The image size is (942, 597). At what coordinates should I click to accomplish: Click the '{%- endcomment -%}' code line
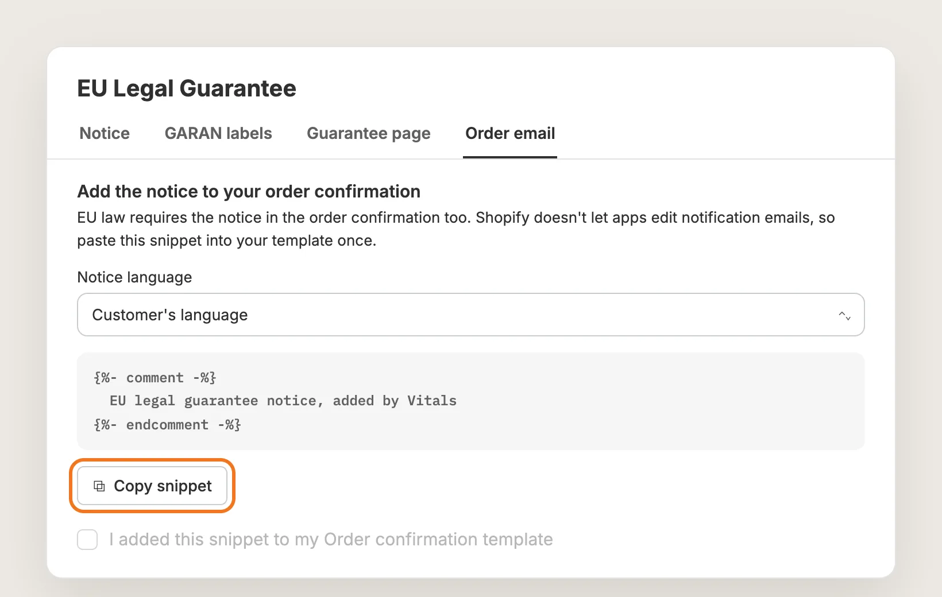click(x=167, y=425)
